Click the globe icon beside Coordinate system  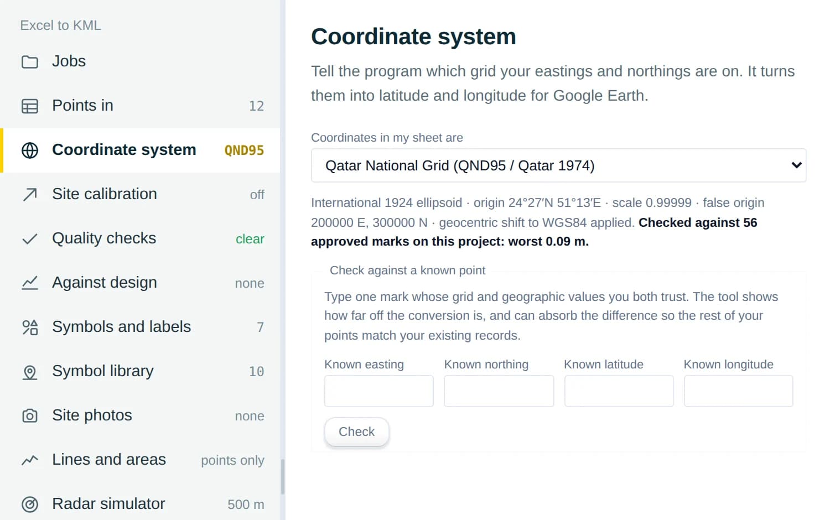coord(30,150)
